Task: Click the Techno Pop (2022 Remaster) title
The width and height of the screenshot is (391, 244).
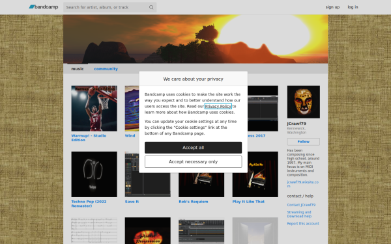Action: (x=89, y=204)
